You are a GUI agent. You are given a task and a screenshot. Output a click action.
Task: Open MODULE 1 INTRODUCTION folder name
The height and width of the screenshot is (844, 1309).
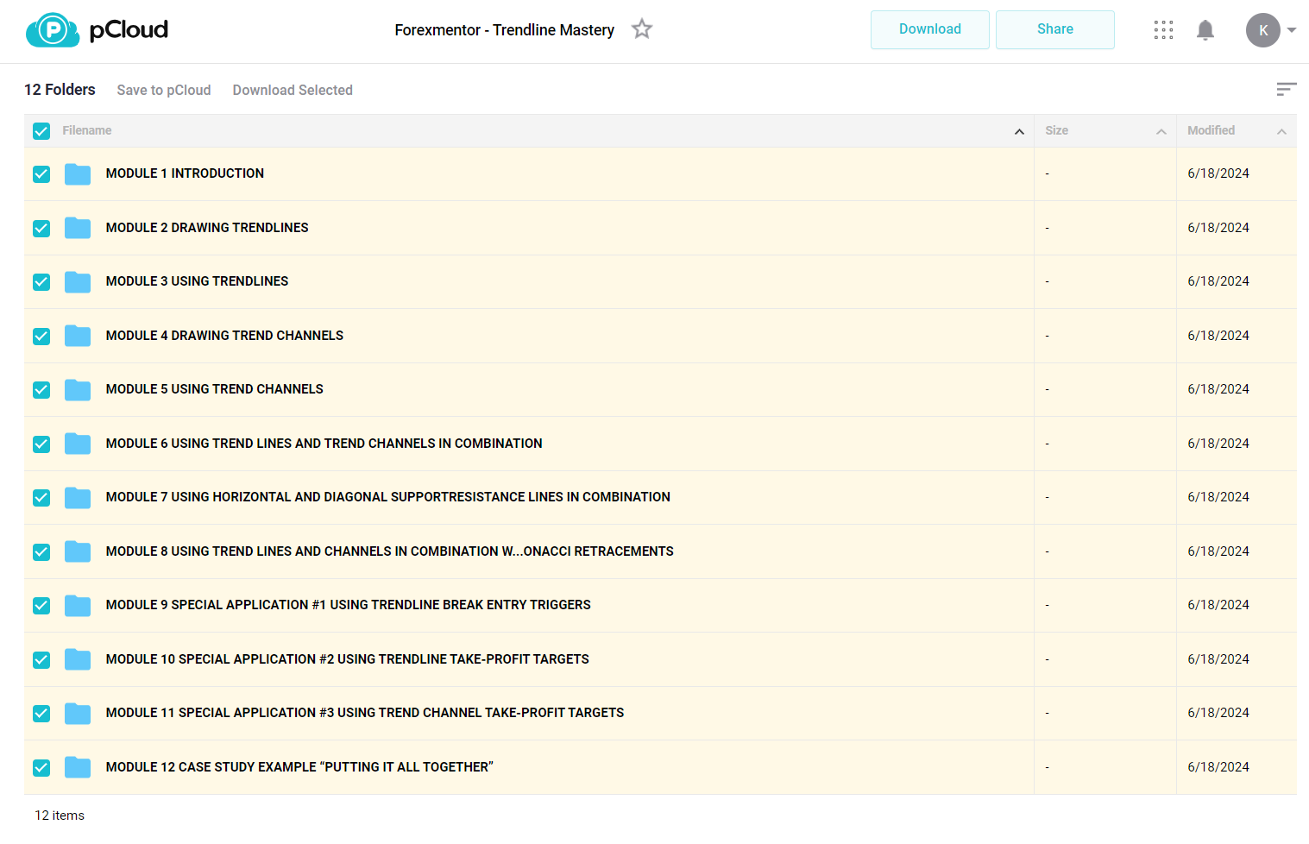[185, 173]
